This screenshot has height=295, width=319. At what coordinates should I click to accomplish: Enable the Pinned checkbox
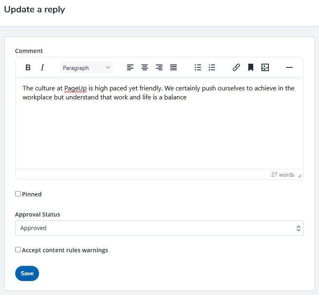pyautogui.click(x=18, y=194)
